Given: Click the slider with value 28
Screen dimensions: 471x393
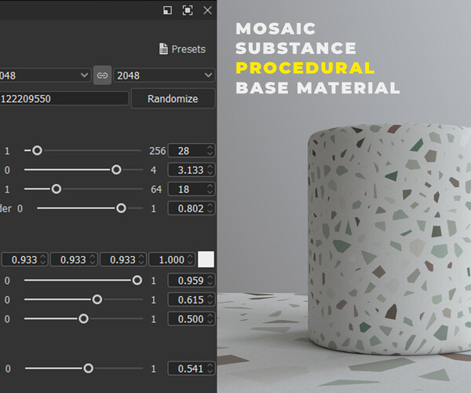Looking at the screenshot, I should tap(83, 150).
